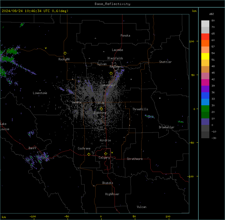Click the Blackfalds city label

click(115, 58)
